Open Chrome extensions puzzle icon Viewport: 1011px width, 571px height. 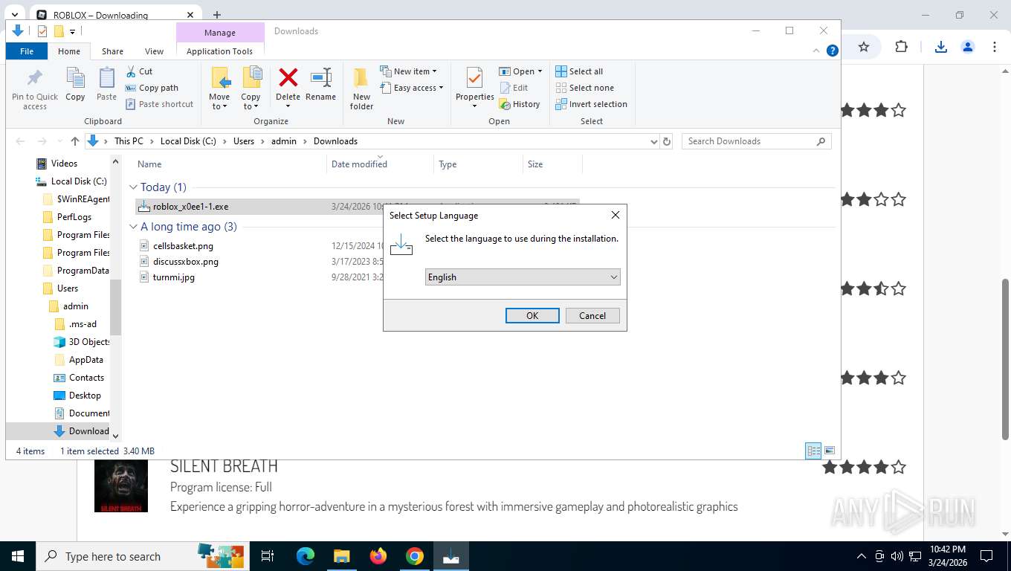[x=901, y=47]
